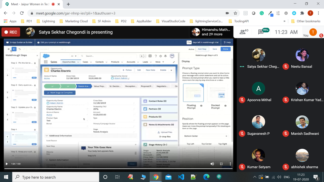Click the New Note button
Image resolution: width=324 pixels, height=182 pixels.
pos(150,70)
